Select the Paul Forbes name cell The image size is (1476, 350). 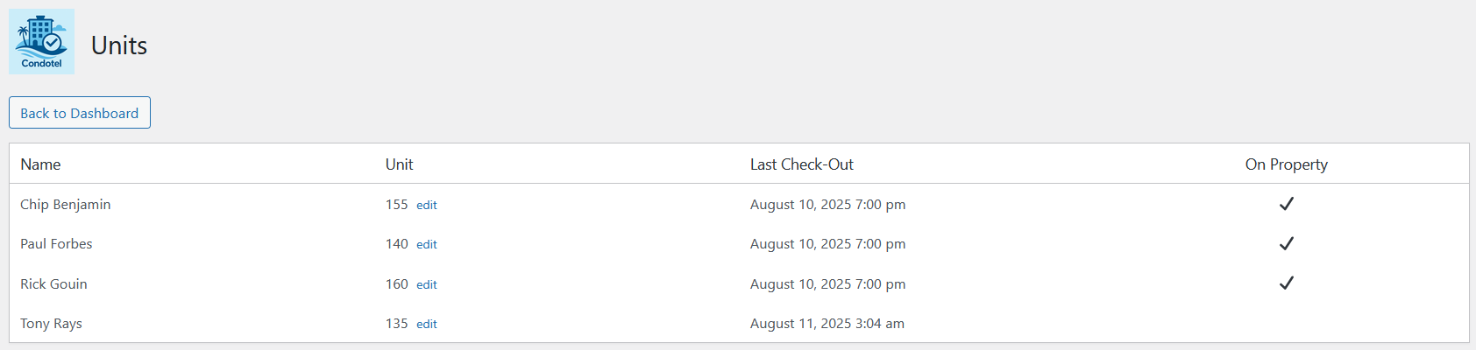[56, 244]
